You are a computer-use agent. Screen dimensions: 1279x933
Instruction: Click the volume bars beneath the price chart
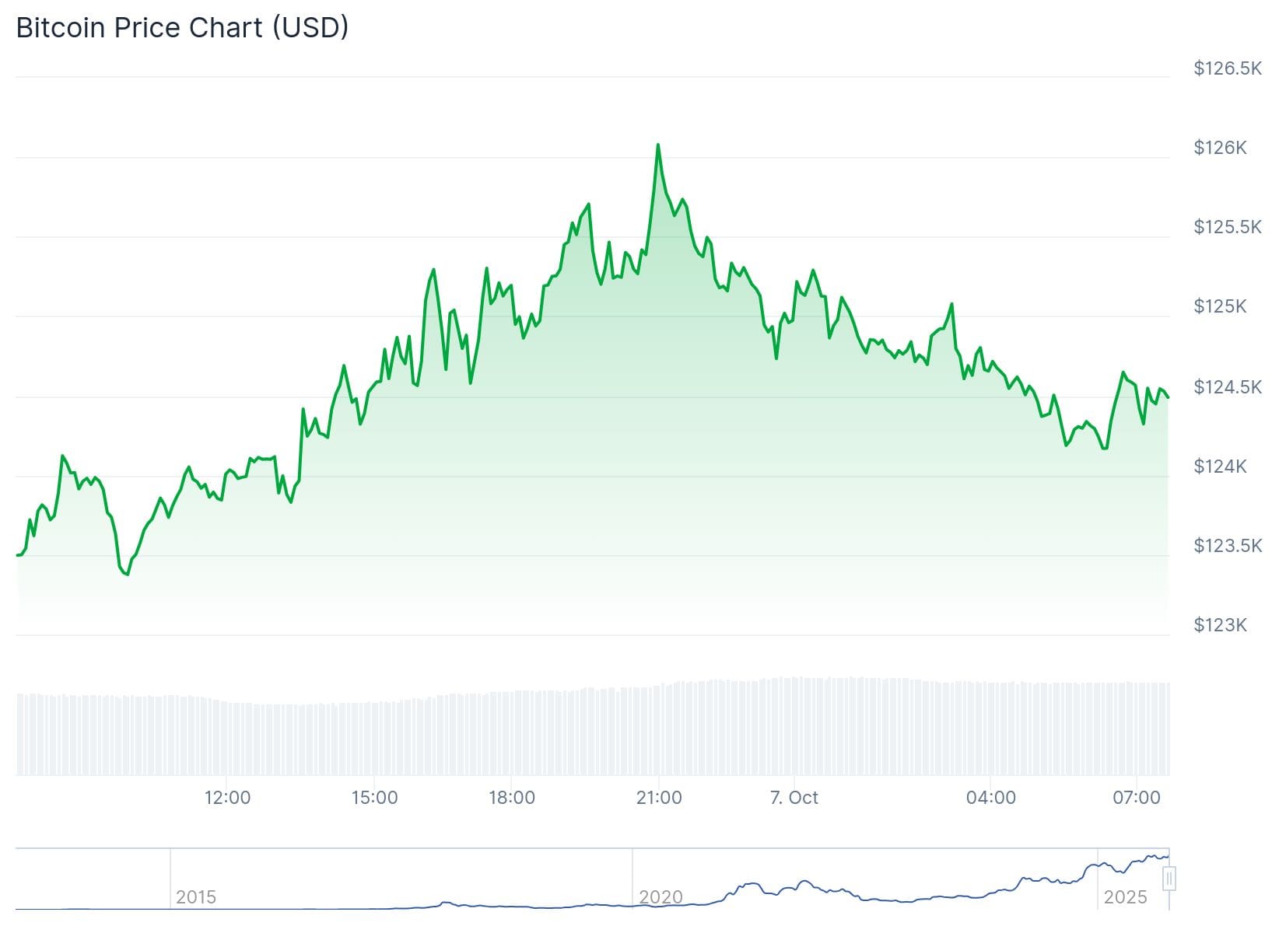(591, 731)
